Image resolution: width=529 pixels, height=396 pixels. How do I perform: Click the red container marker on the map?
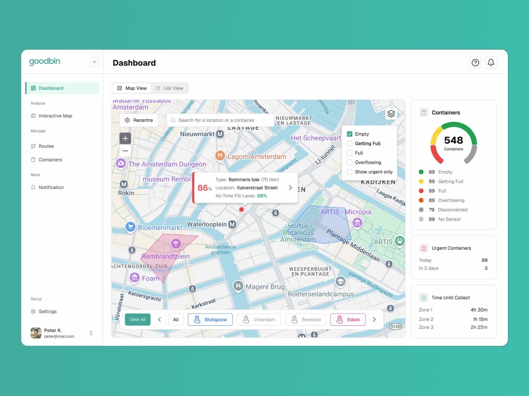[241, 210]
